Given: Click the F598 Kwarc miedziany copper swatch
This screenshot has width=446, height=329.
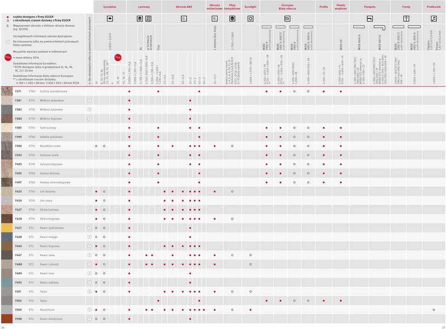Looking at the screenshot, I should coord(7,319).
